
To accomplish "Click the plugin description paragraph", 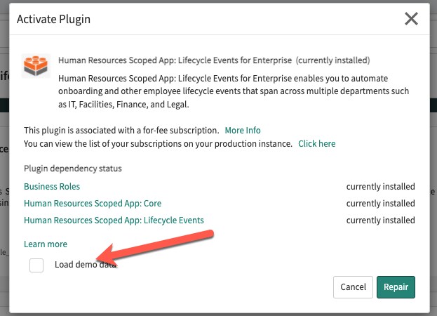I will [x=234, y=91].
